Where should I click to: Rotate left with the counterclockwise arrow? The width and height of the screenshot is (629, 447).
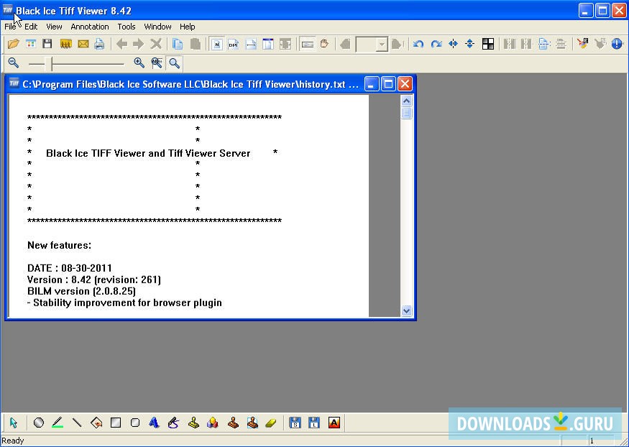(x=418, y=44)
